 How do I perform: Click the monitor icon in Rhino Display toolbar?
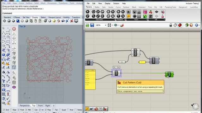(76, 21)
